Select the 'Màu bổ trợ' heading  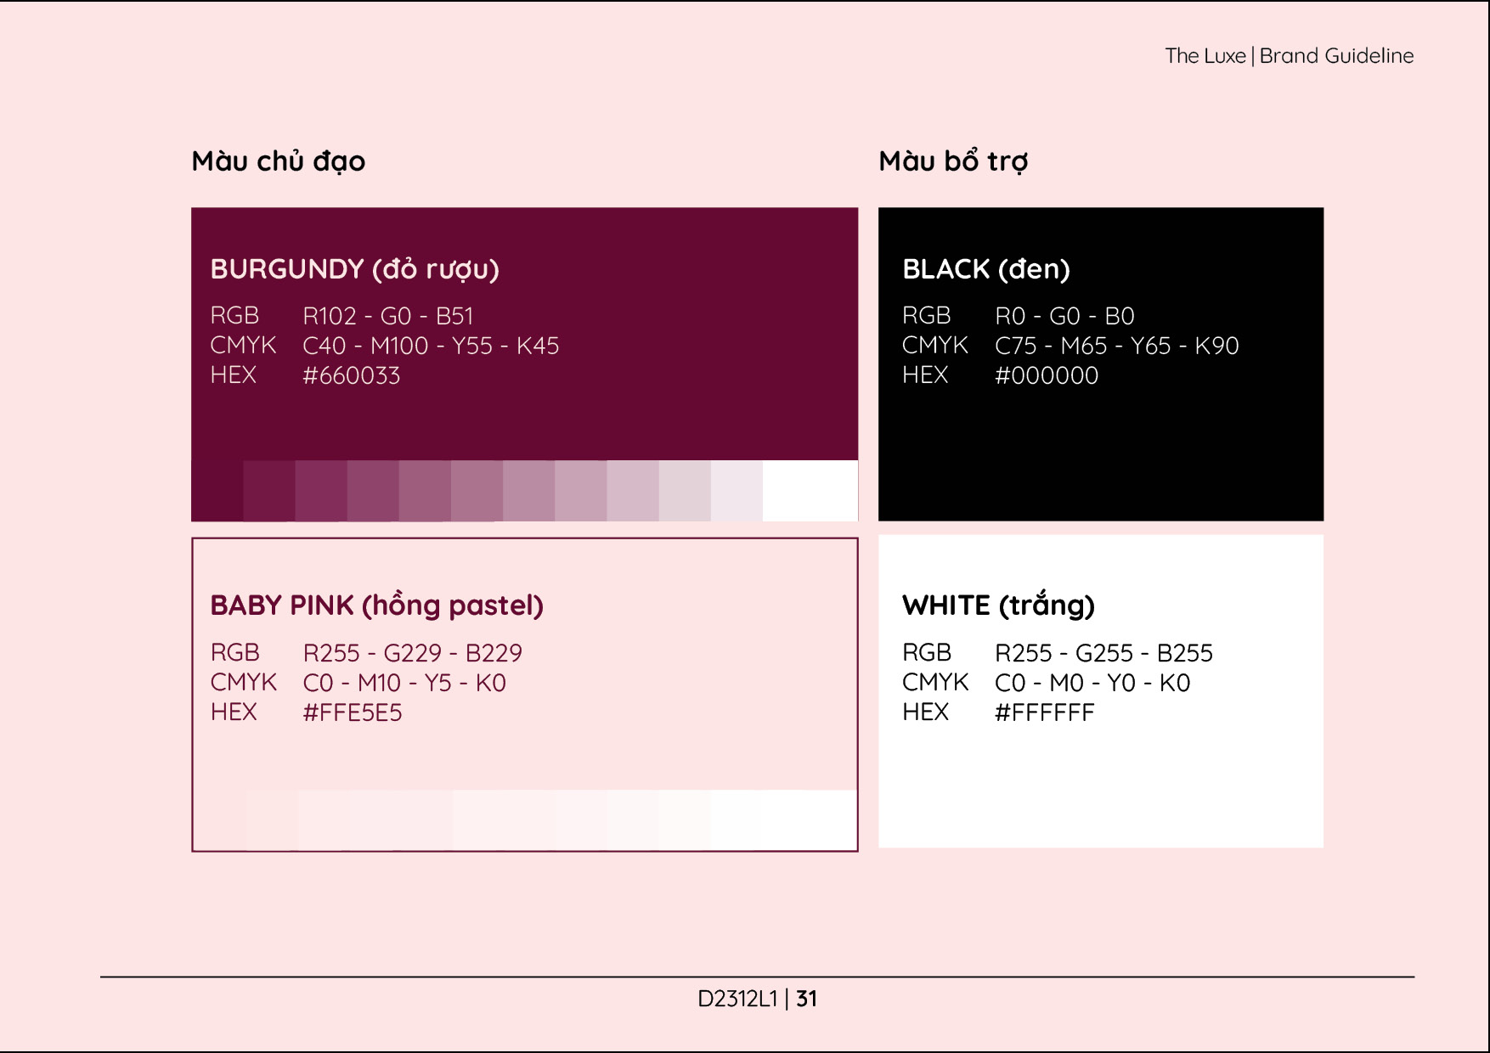(953, 160)
